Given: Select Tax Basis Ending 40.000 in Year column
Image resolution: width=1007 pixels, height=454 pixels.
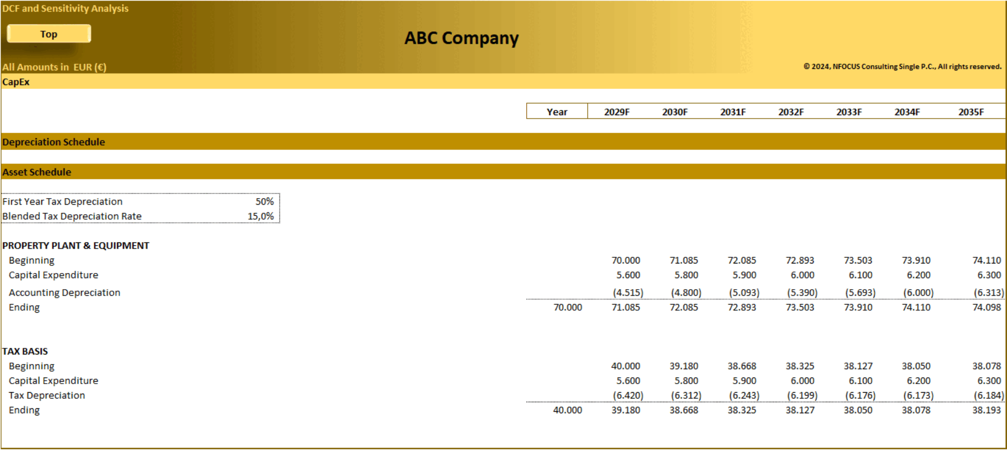Looking at the screenshot, I should [x=568, y=410].
